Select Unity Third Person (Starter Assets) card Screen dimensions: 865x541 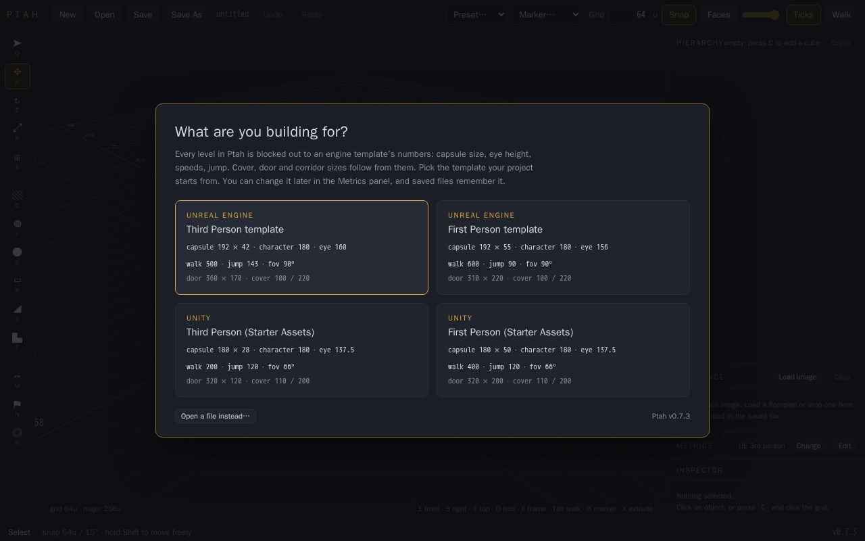(301, 350)
